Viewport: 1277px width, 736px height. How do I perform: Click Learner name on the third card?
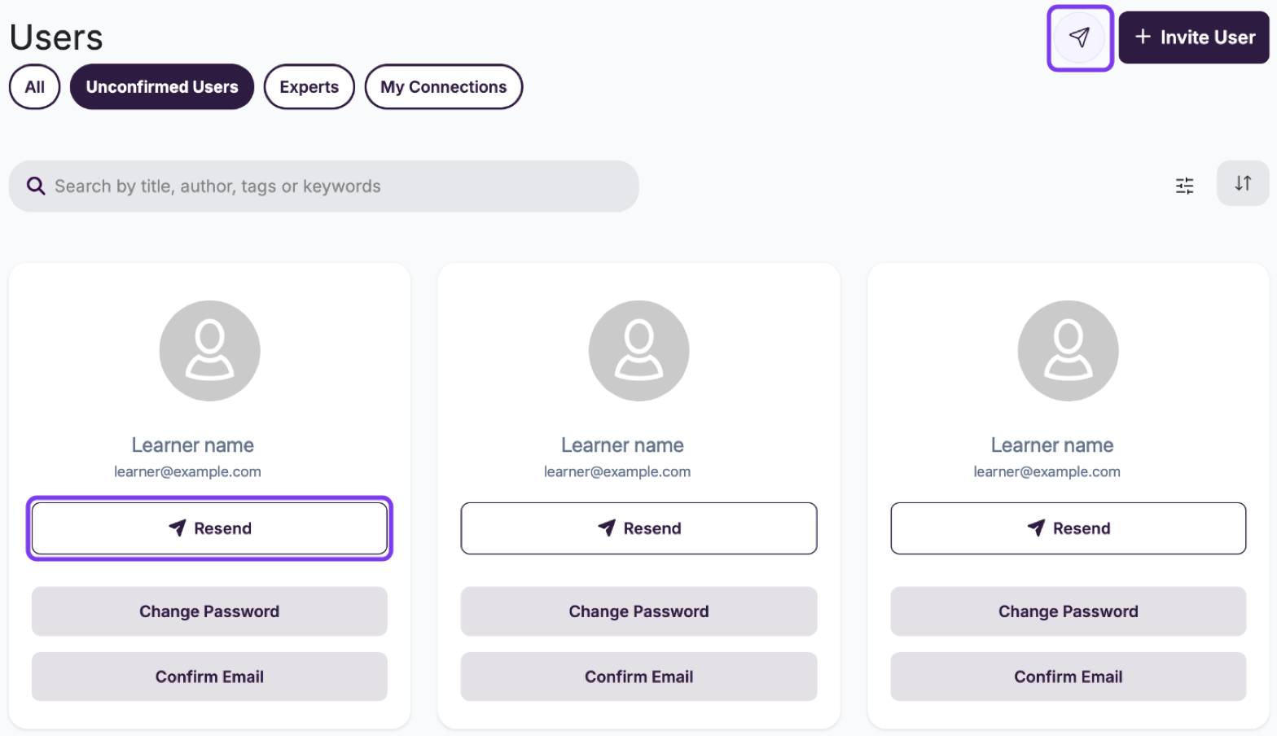1052,445
